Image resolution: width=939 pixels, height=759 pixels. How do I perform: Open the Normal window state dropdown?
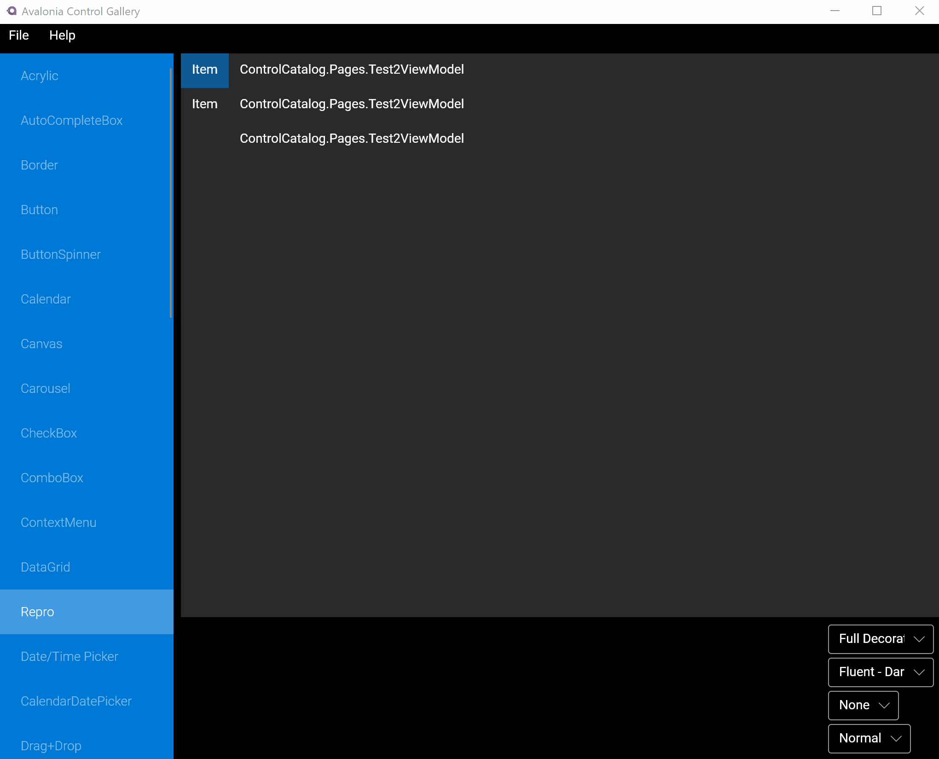868,738
